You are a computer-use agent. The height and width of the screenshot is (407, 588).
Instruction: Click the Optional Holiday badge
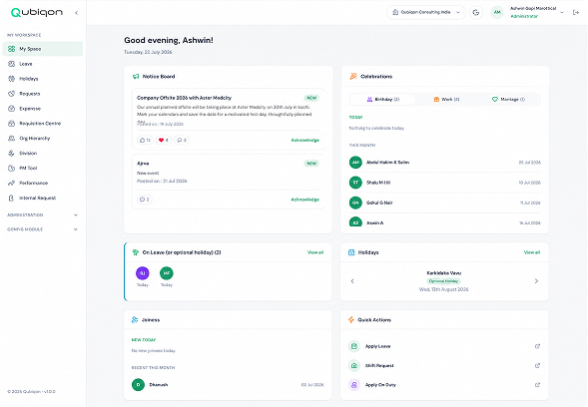[x=443, y=281]
